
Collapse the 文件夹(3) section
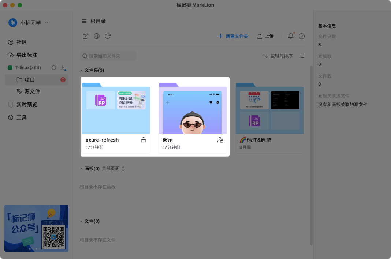(81, 70)
